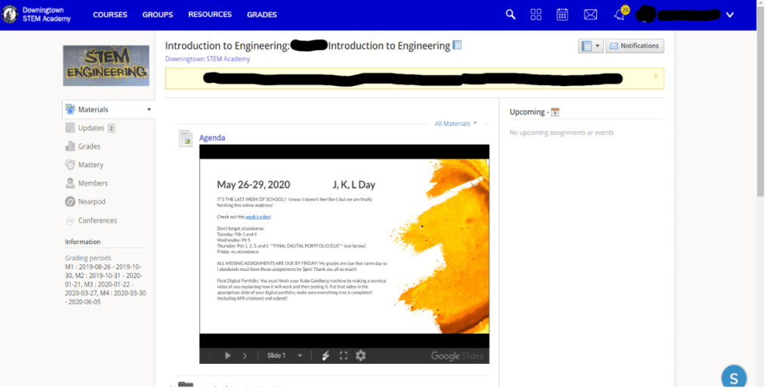The image size is (772, 391).
Task: Expand the user account chevron menu
Action: click(729, 14)
